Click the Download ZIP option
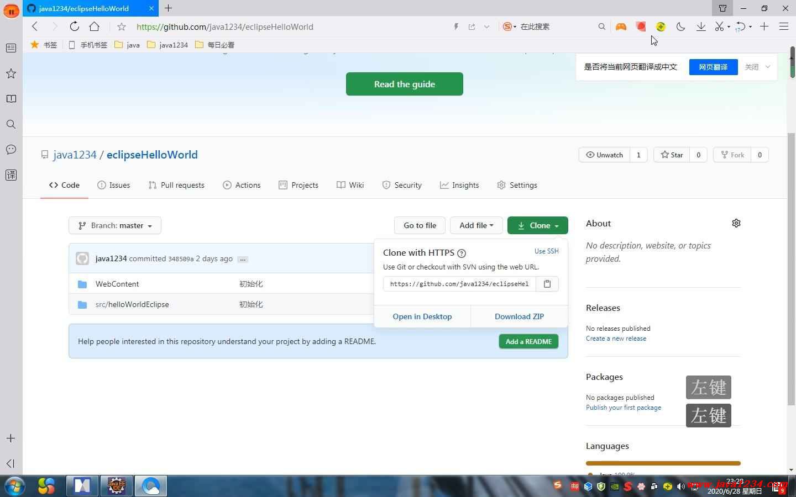The width and height of the screenshot is (796, 497). pyautogui.click(x=519, y=316)
